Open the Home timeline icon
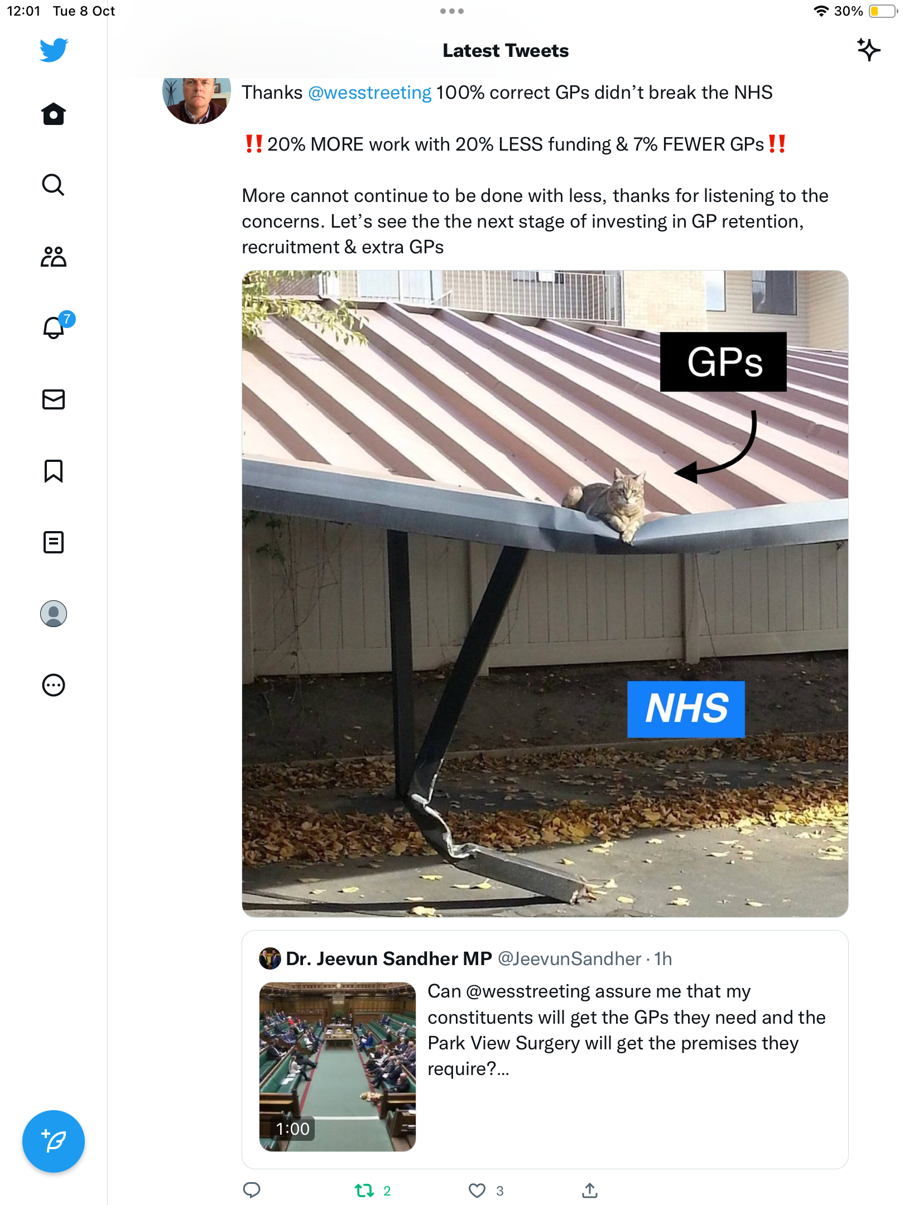This screenshot has width=904, height=1205. click(x=54, y=114)
